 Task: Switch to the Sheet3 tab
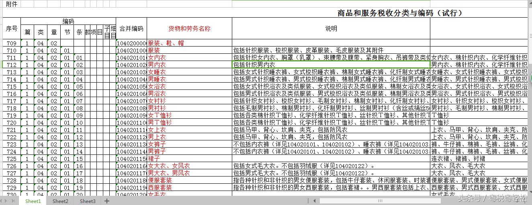click(x=88, y=201)
